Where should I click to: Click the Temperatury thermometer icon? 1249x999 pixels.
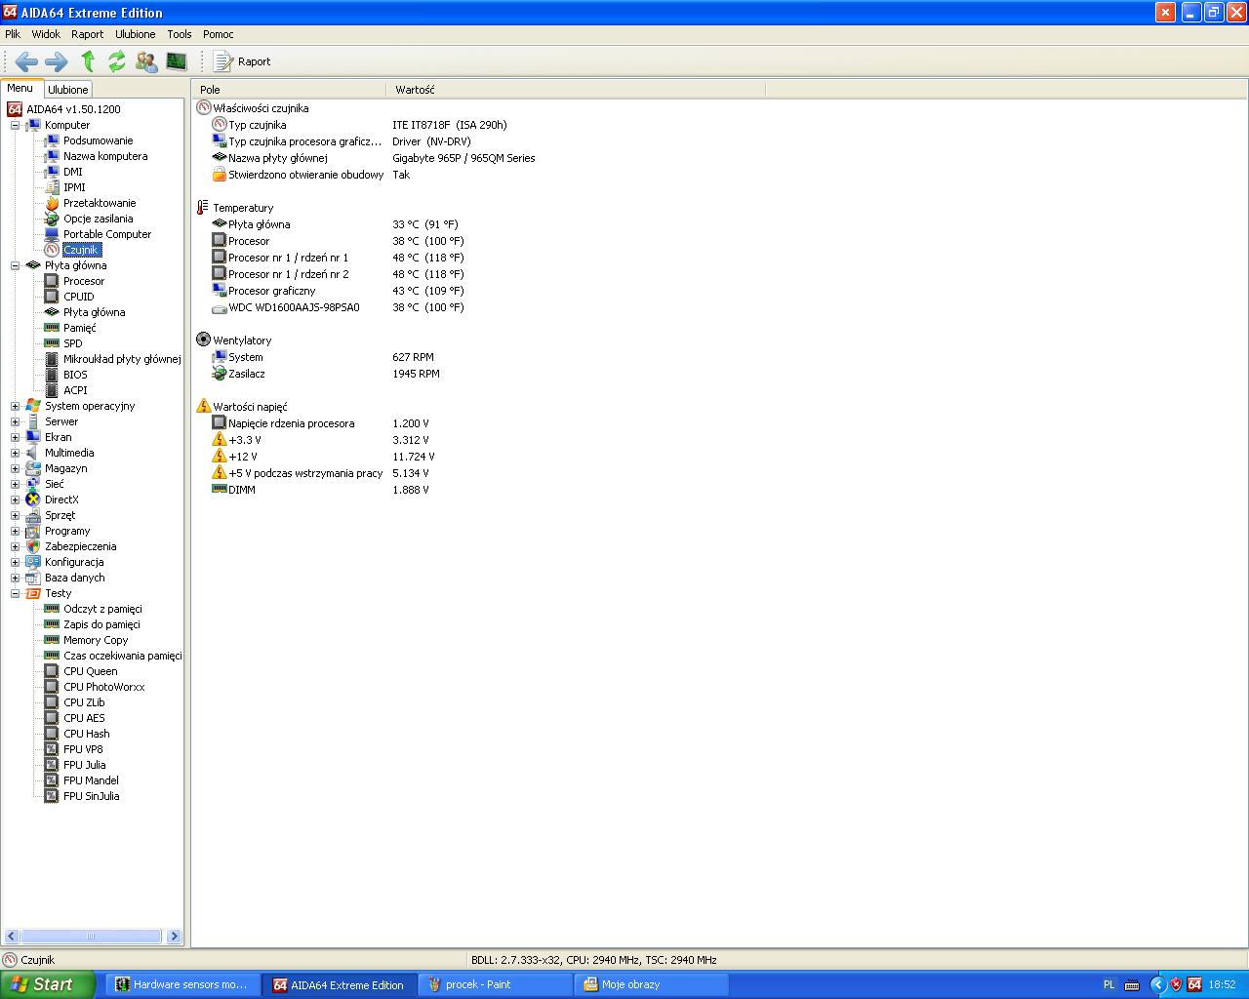tap(203, 208)
